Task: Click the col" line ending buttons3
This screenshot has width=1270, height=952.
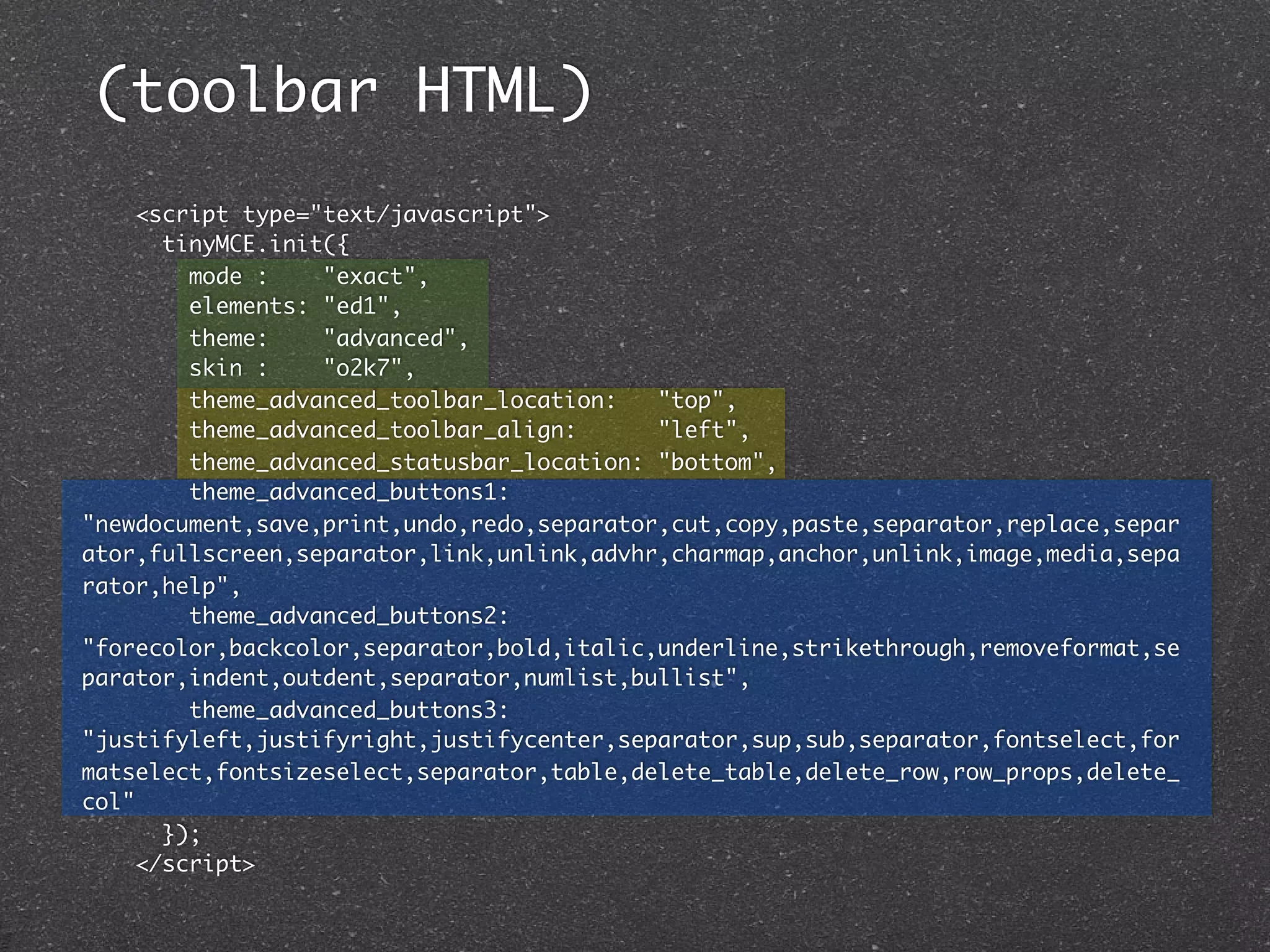Action: [x=108, y=802]
